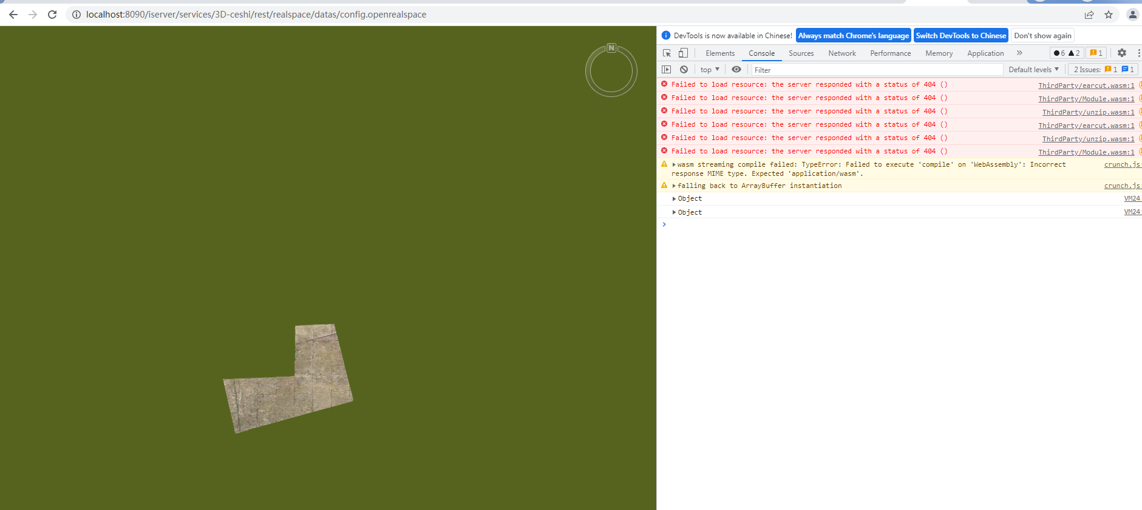View site information icon in address bar
Viewport: 1142px width, 510px height.
[76, 15]
